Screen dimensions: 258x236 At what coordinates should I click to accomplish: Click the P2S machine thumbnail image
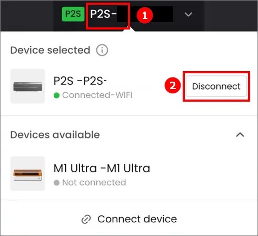pyautogui.click(x=28, y=86)
